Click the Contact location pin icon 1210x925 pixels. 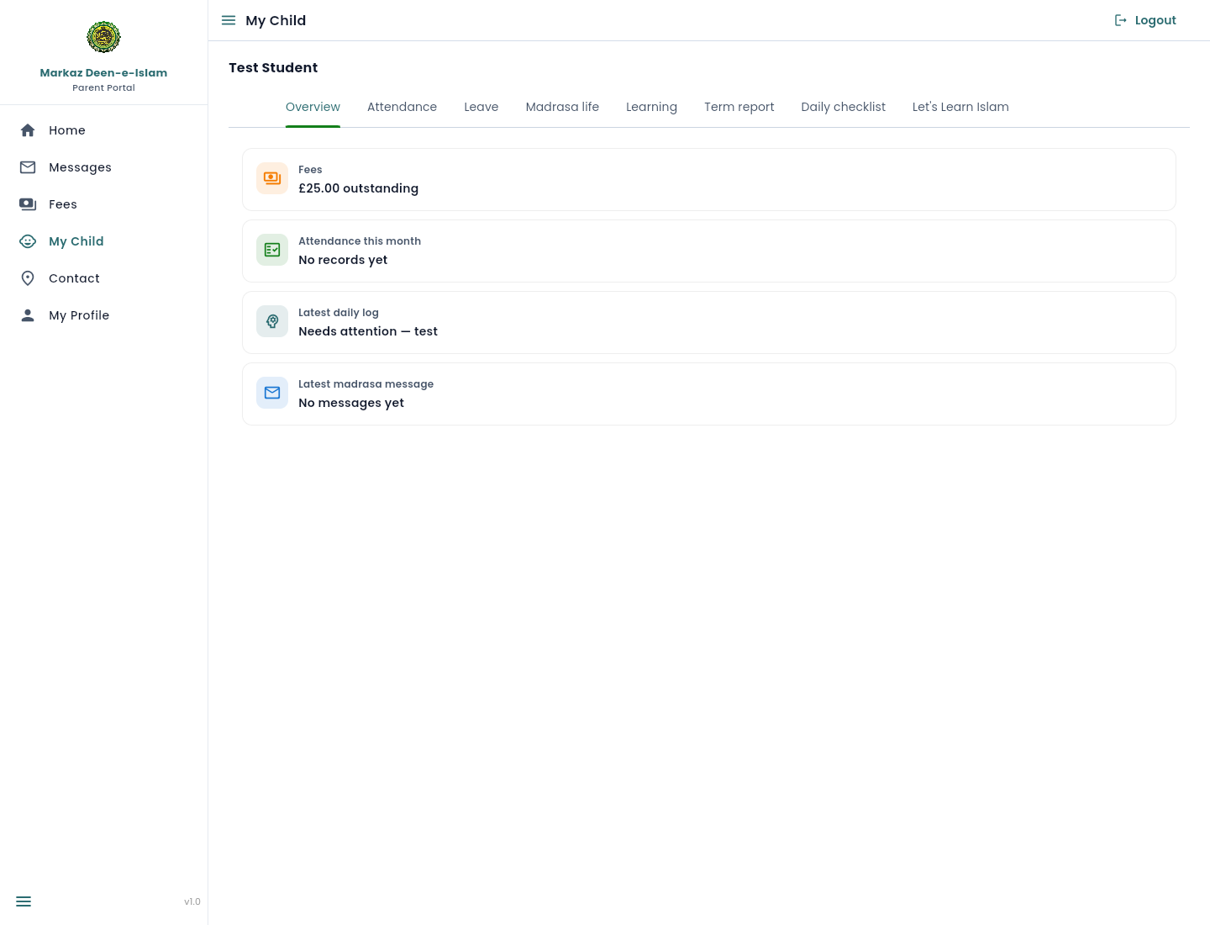pos(28,278)
